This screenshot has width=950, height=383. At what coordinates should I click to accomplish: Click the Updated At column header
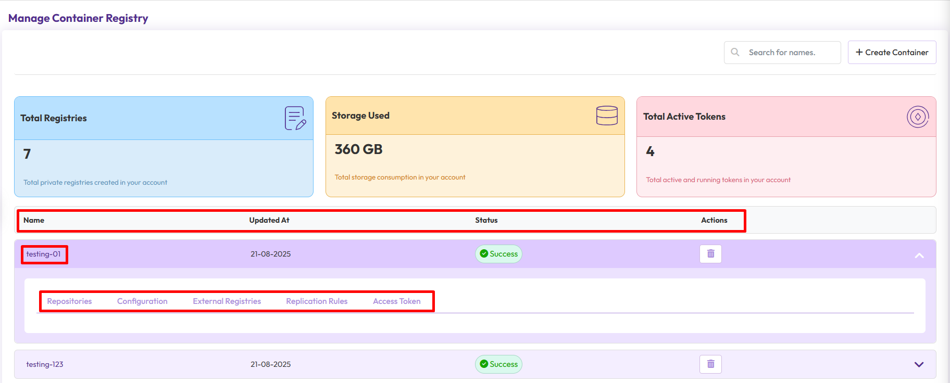click(x=269, y=220)
